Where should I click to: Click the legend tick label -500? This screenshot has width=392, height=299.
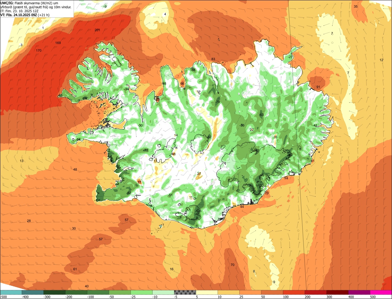[3, 297]
